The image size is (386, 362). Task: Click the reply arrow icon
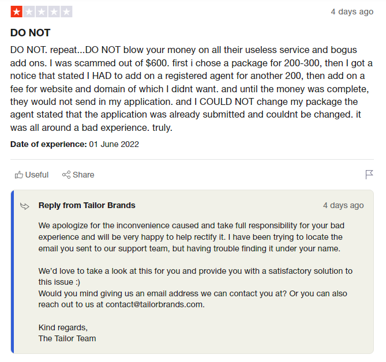click(x=25, y=206)
